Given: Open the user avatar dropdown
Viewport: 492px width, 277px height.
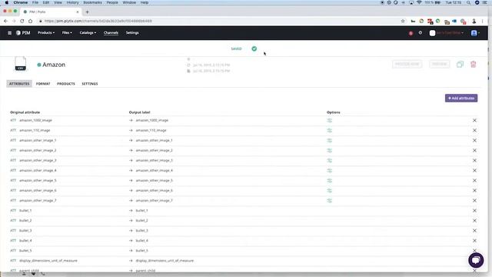Looking at the screenshot, I should pyautogui.click(x=475, y=32).
